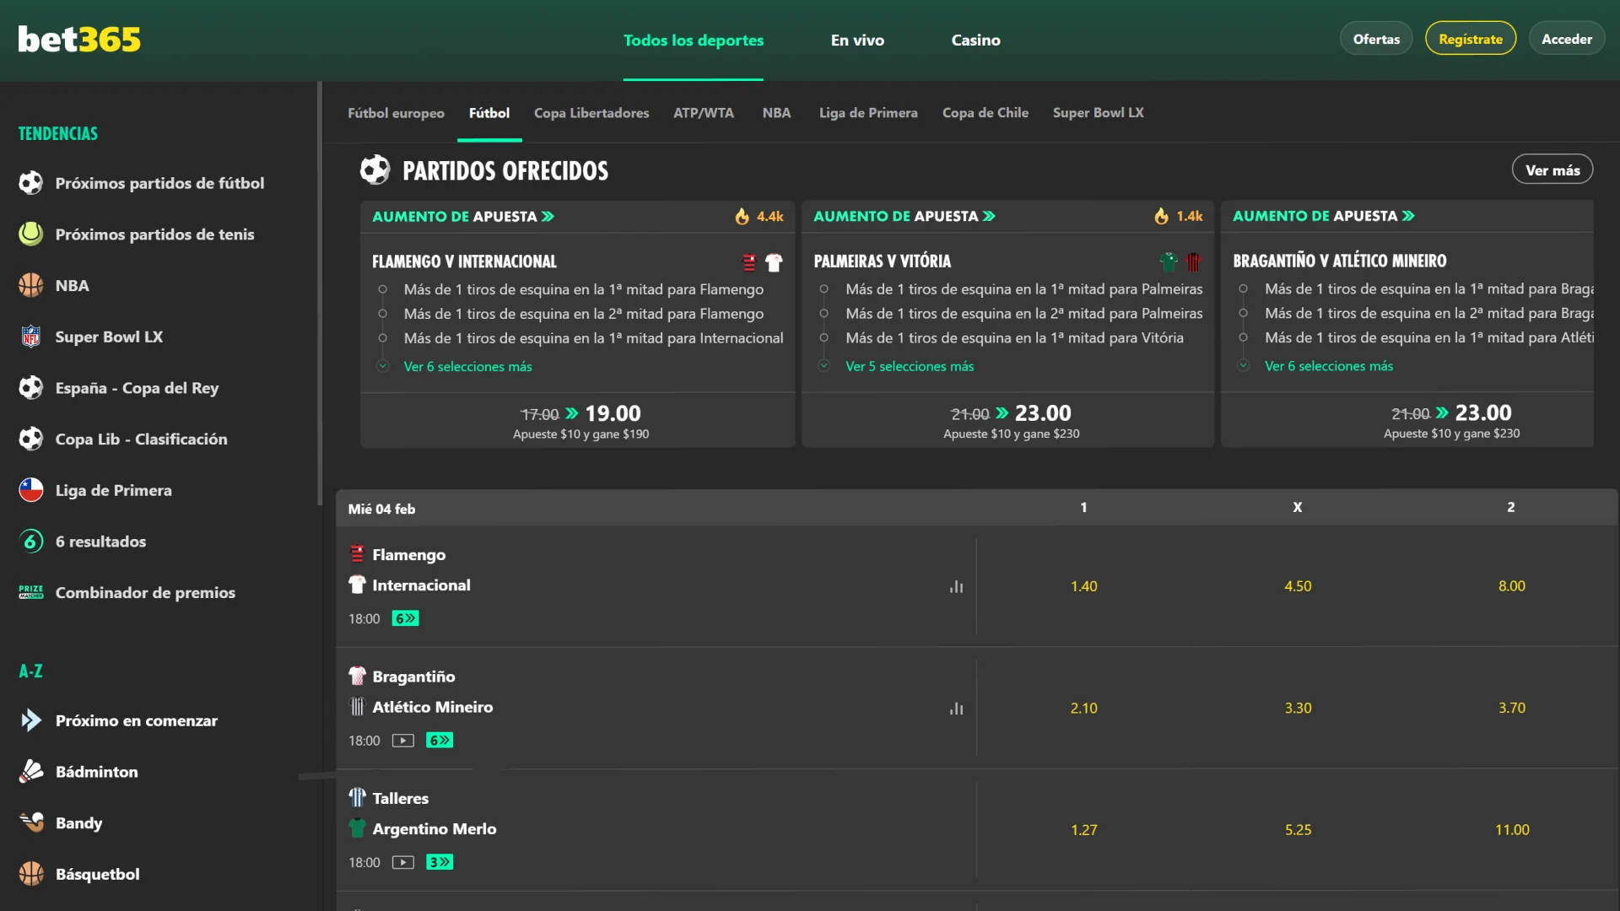Select Argentino Merlo win odds 11.00
This screenshot has width=1620, height=911.
point(1511,830)
